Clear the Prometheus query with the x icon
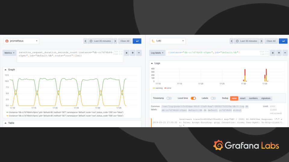 (126, 53)
